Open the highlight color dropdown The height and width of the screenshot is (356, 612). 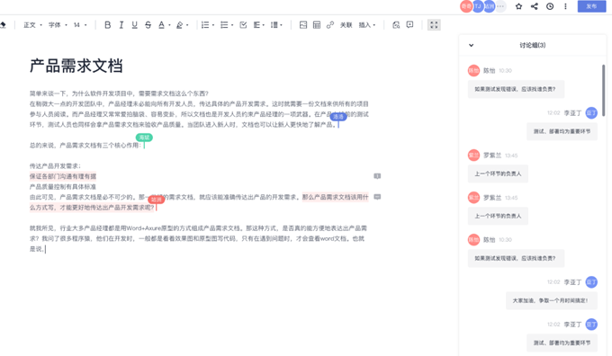click(x=183, y=25)
